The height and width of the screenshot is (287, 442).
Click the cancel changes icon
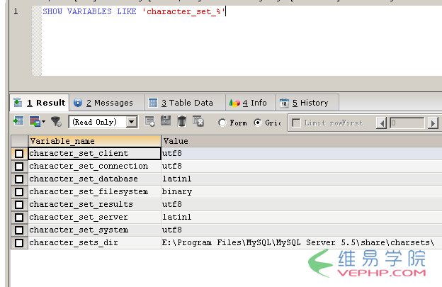(198, 121)
